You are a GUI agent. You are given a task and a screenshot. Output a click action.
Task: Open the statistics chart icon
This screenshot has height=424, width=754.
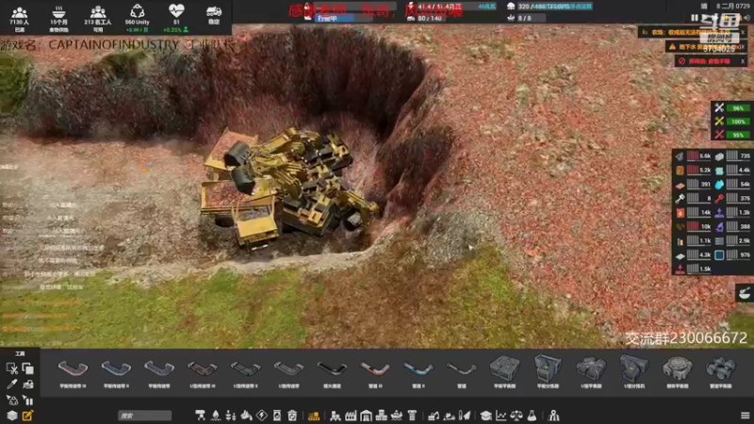(501, 416)
